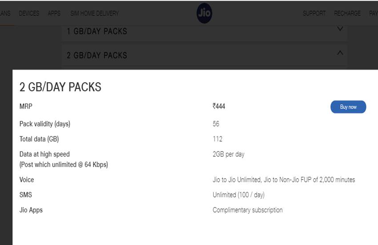The height and width of the screenshot is (245, 378).
Task: Click the Pack validity value 56
Action: click(x=216, y=124)
